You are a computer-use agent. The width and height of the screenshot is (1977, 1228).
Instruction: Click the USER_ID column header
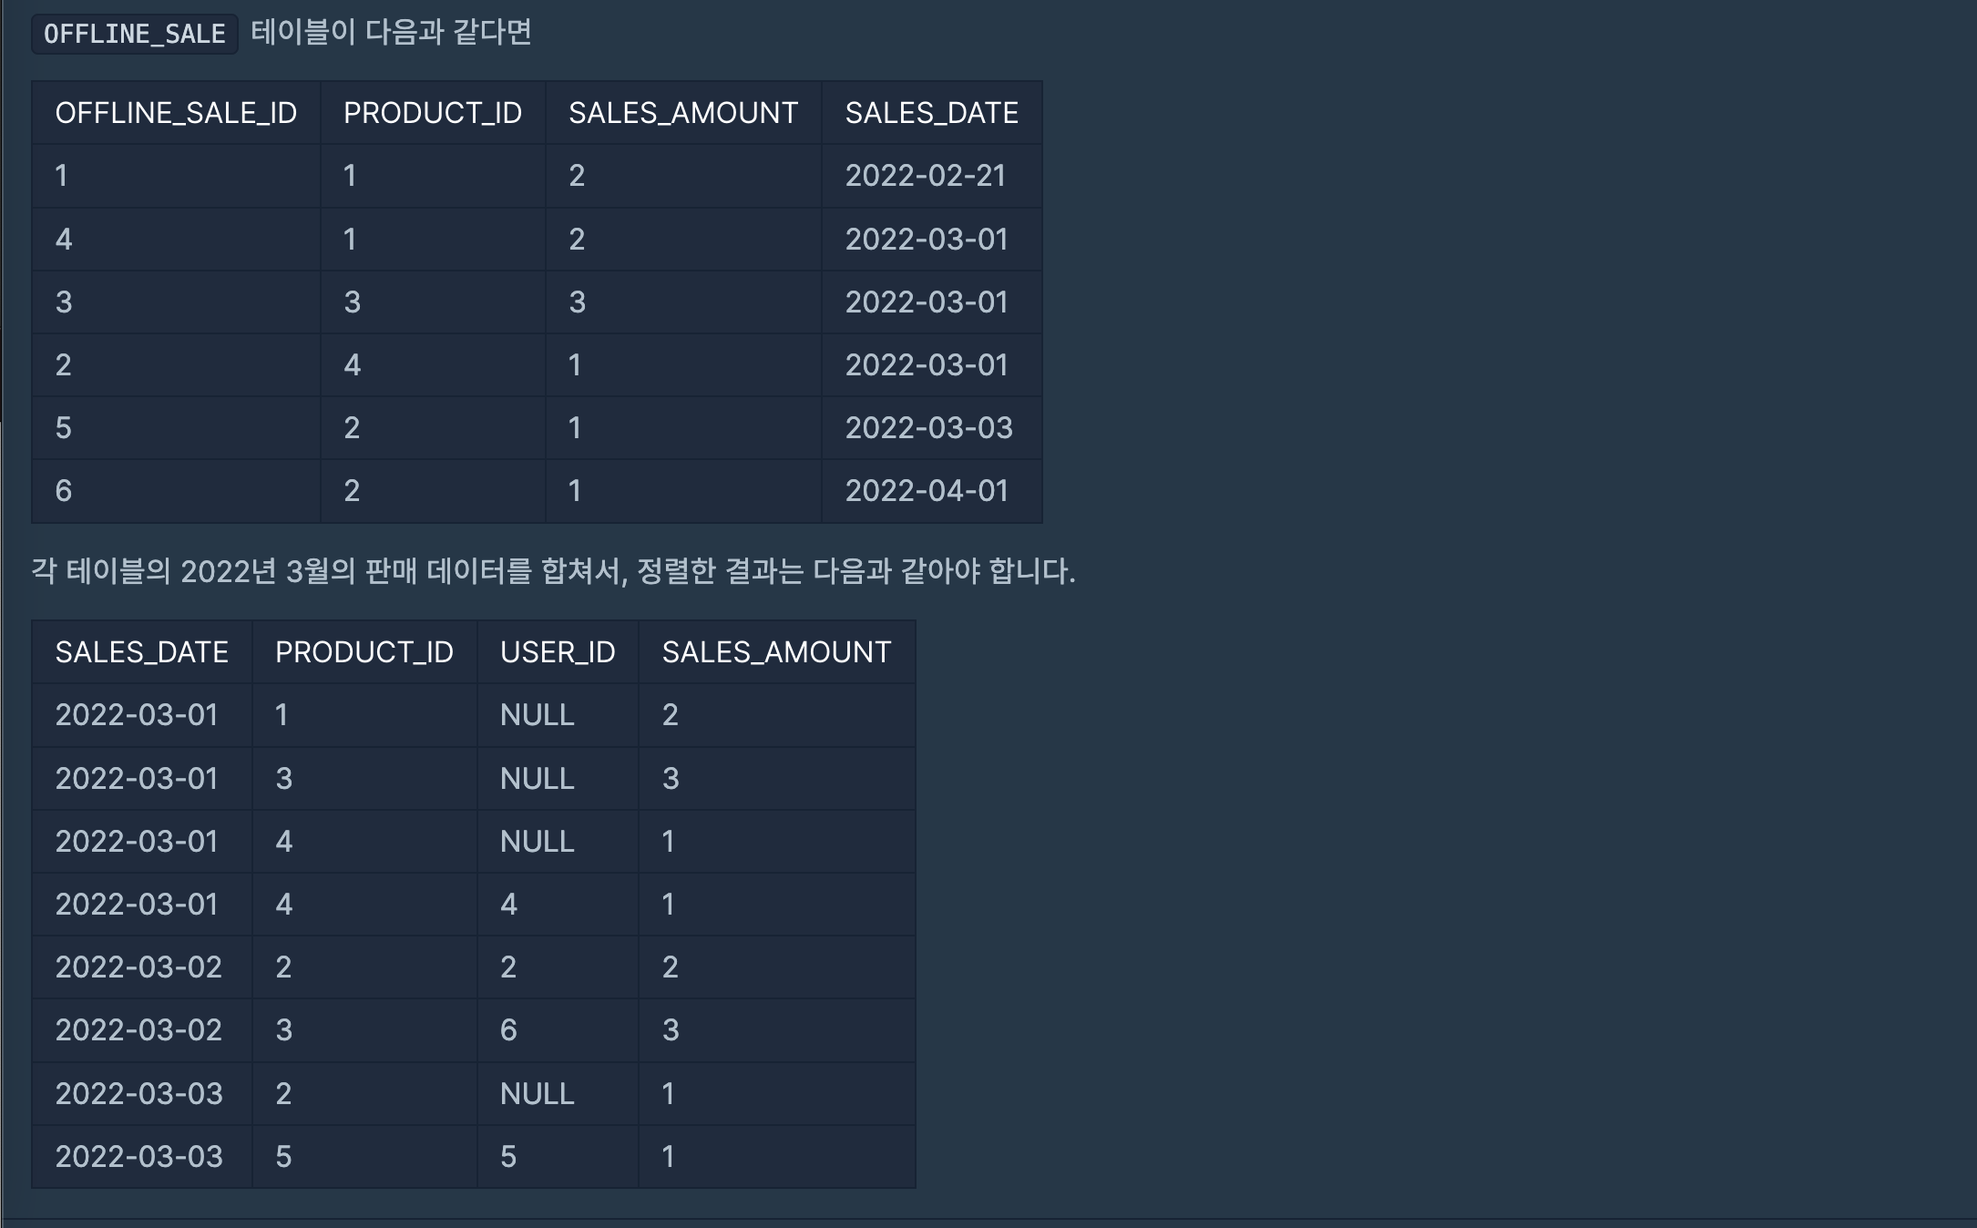click(558, 652)
